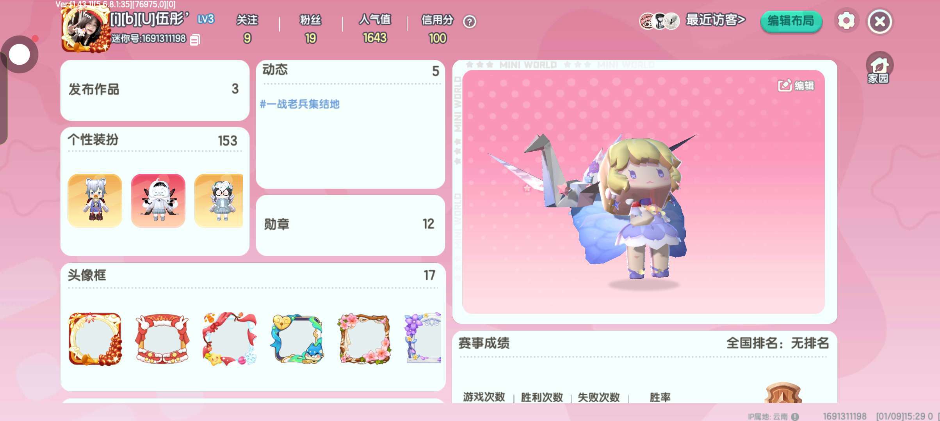Open the 勋章 medals panel

tap(350, 225)
